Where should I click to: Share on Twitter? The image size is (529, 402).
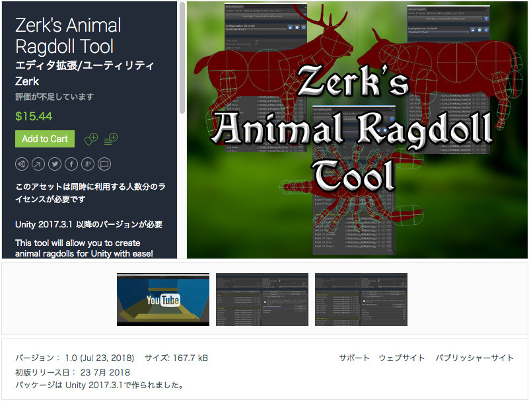click(55, 164)
